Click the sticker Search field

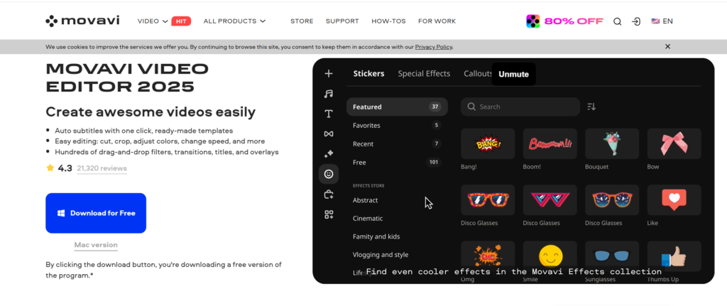point(520,106)
